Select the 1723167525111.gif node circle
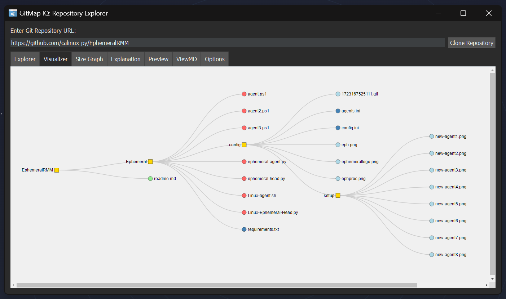 (x=338, y=94)
